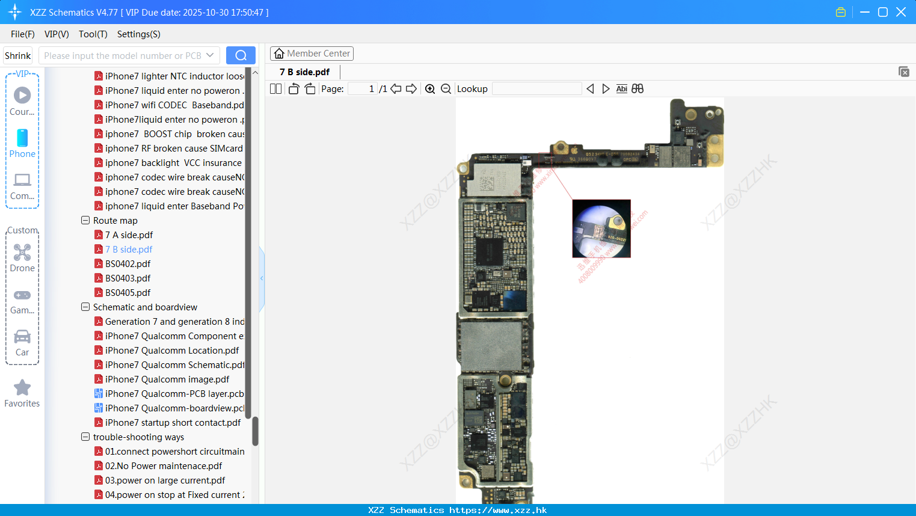Image resolution: width=916 pixels, height=516 pixels.
Task: Open the Tool(T) menu
Action: (93, 34)
